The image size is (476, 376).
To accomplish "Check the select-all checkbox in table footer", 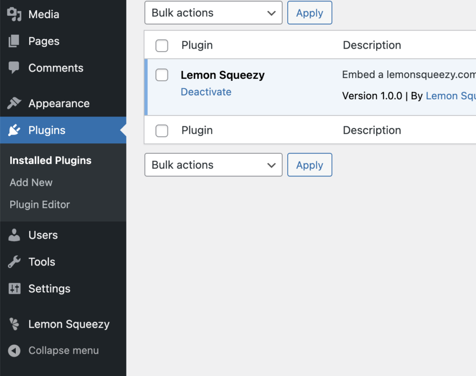I will [x=162, y=130].
